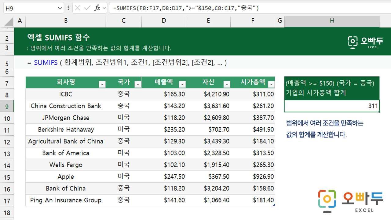Open Insert Function via the fx icon
The image size is (391, 220).
pyautogui.click(x=97, y=8)
